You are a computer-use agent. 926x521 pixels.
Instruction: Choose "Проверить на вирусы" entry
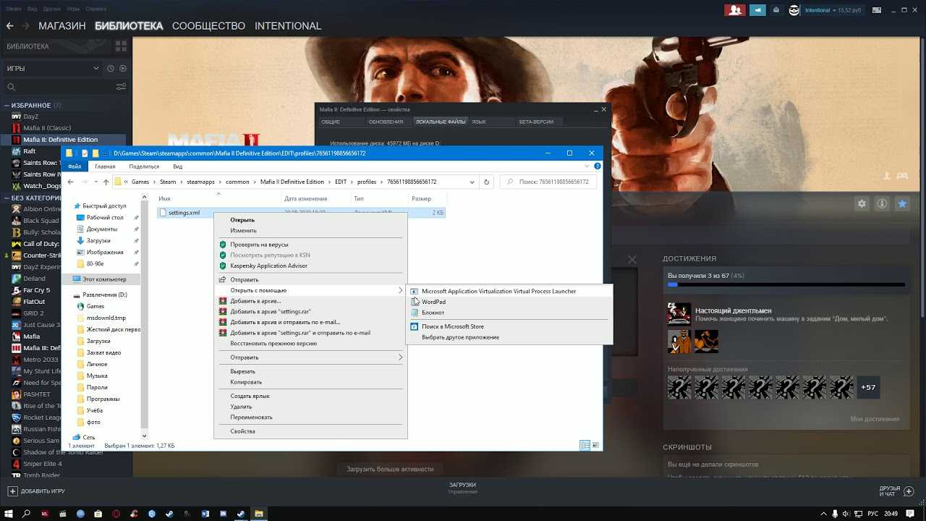tap(310, 245)
